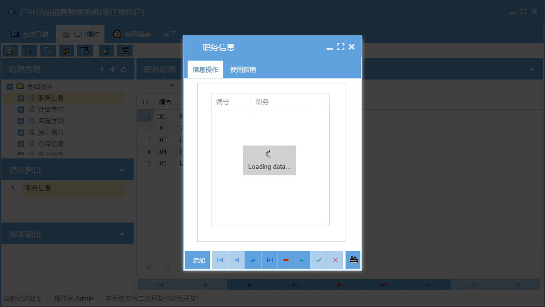545x307 pixels.
Task: Refresh the 信息管理 panel
Action: (x=124, y=69)
